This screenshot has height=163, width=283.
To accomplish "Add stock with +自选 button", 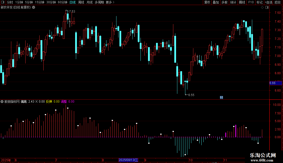I will click(268, 2).
